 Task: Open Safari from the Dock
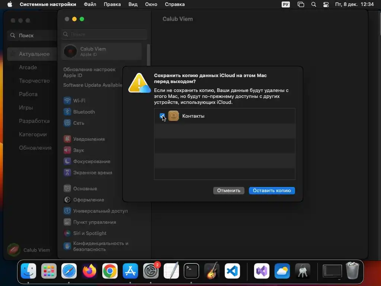coord(69,271)
